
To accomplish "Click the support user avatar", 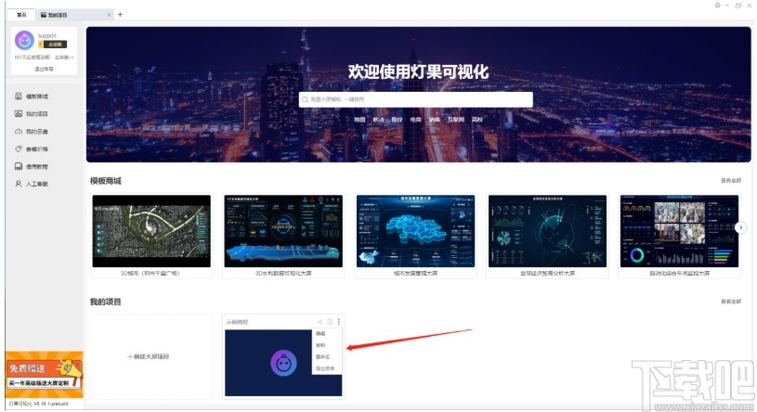I will point(24,40).
